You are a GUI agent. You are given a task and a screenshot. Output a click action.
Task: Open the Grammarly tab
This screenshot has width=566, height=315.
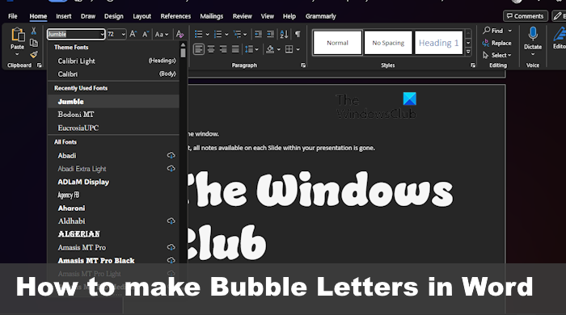tap(320, 16)
